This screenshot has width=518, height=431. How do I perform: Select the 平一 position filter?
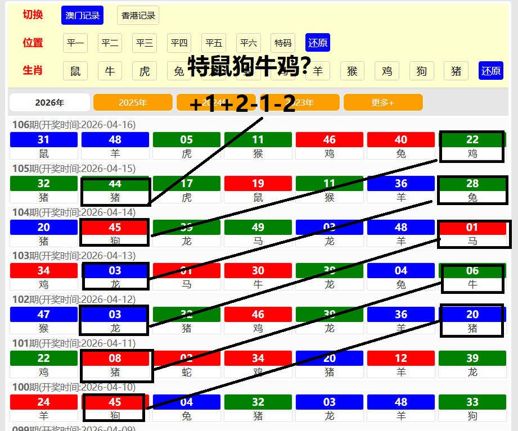click(x=75, y=43)
